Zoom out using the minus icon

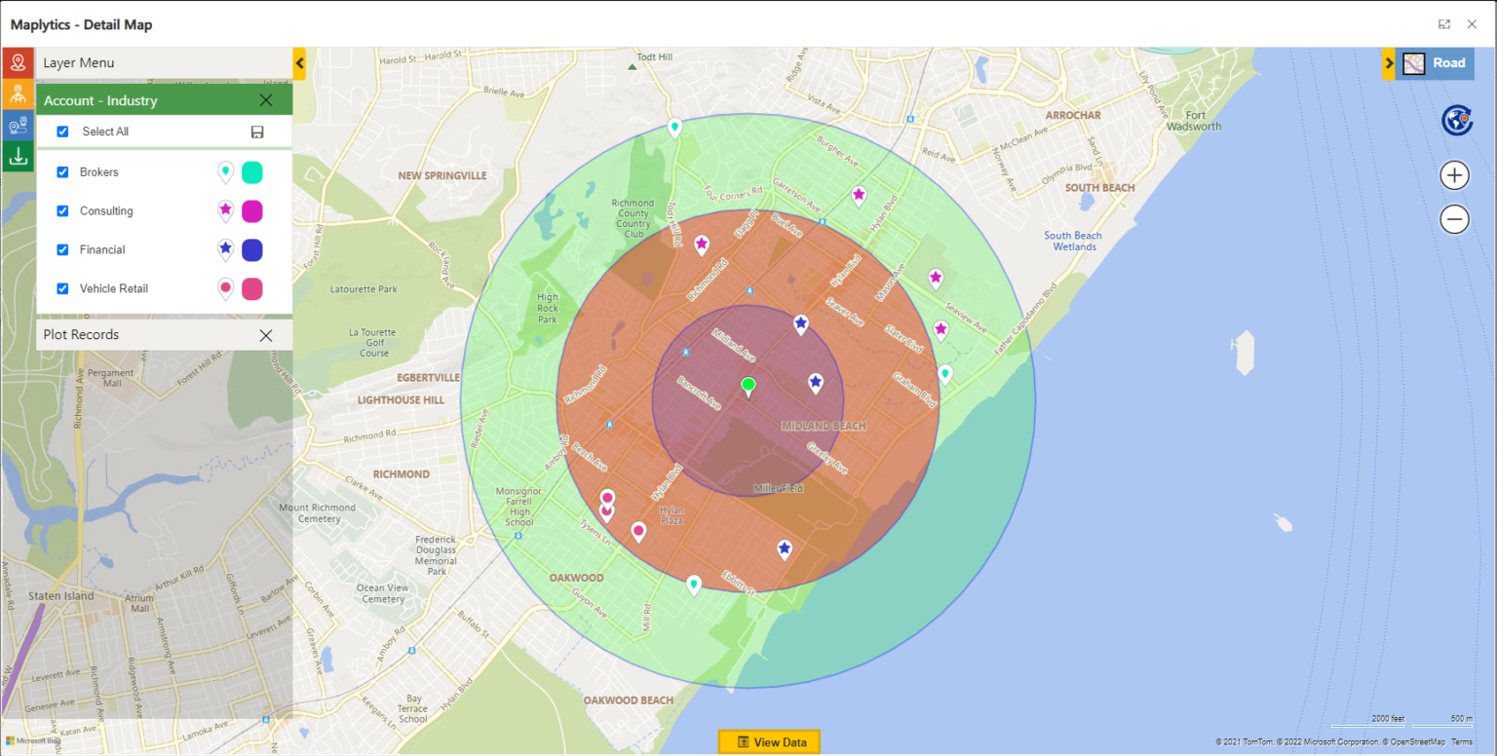tap(1453, 218)
